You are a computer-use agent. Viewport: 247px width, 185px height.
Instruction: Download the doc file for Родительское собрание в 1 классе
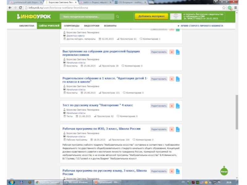coord(178,79)
